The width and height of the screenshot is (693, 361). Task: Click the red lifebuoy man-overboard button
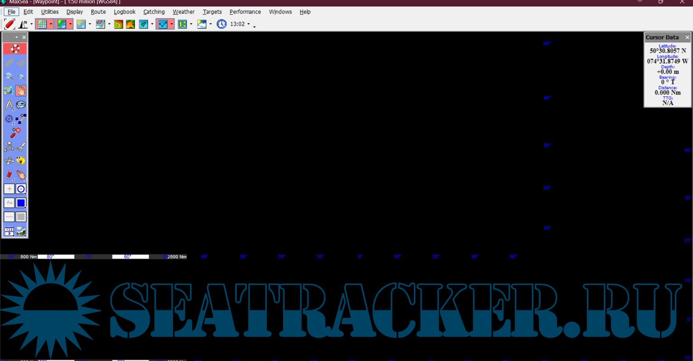tap(15, 48)
